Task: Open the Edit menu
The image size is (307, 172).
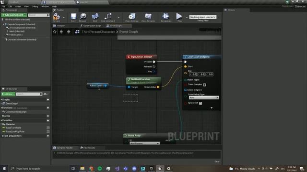Action: pyautogui.click(x=10, y=6)
